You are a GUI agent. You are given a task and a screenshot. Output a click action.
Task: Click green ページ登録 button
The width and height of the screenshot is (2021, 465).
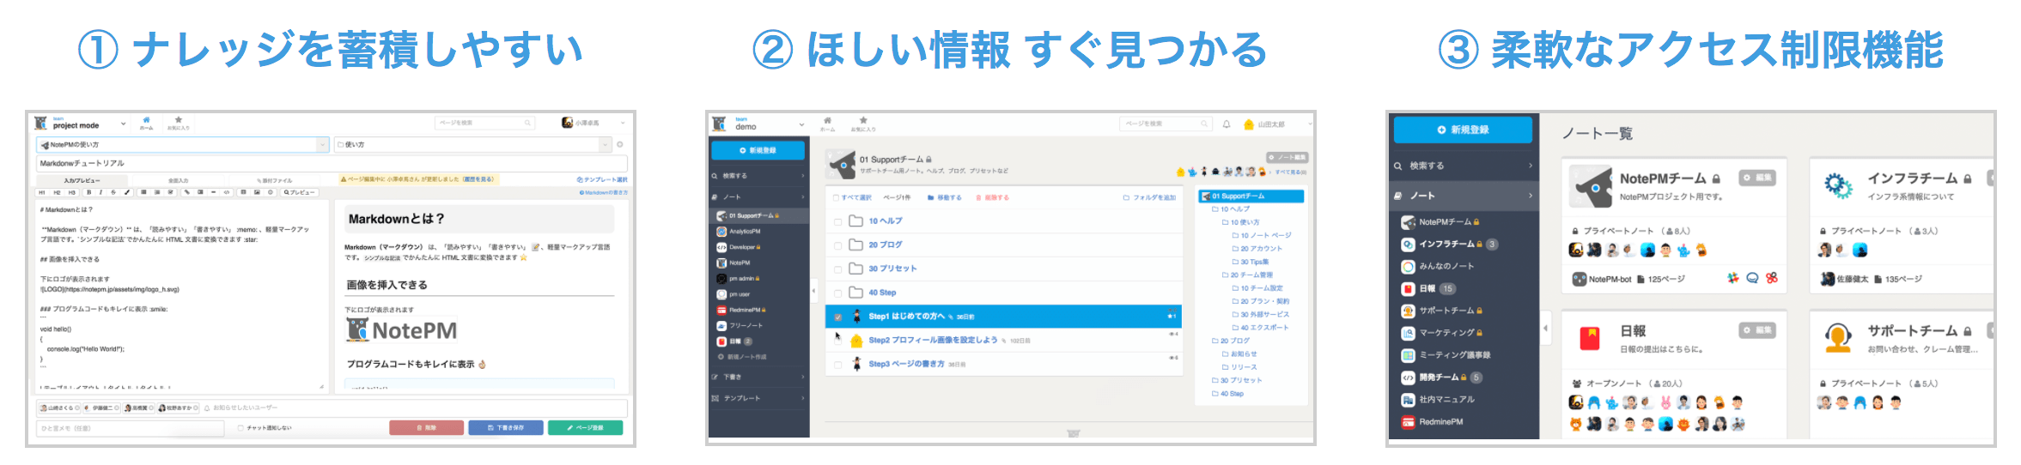(585, 427)
